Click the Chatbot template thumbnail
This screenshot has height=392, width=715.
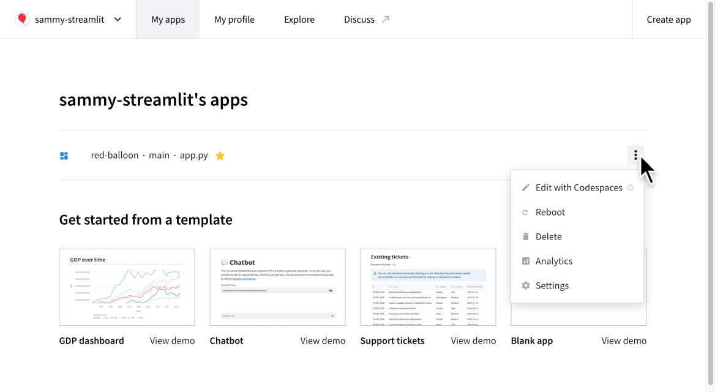(x=277, y=287)
